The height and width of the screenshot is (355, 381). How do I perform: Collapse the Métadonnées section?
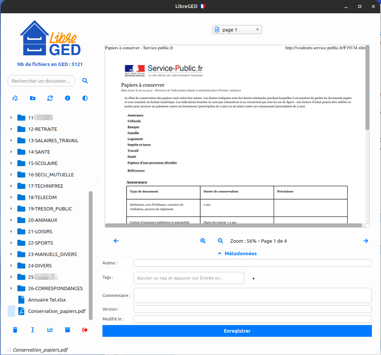[237, 253]
